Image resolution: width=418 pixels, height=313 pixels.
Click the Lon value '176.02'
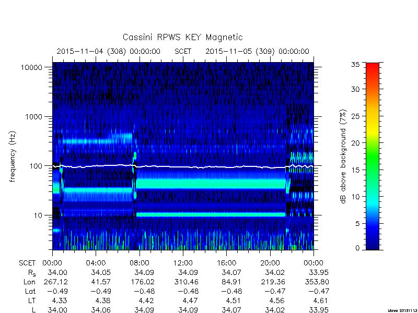point(144,282)
